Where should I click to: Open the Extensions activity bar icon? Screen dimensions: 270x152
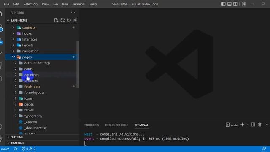point(1,66)
